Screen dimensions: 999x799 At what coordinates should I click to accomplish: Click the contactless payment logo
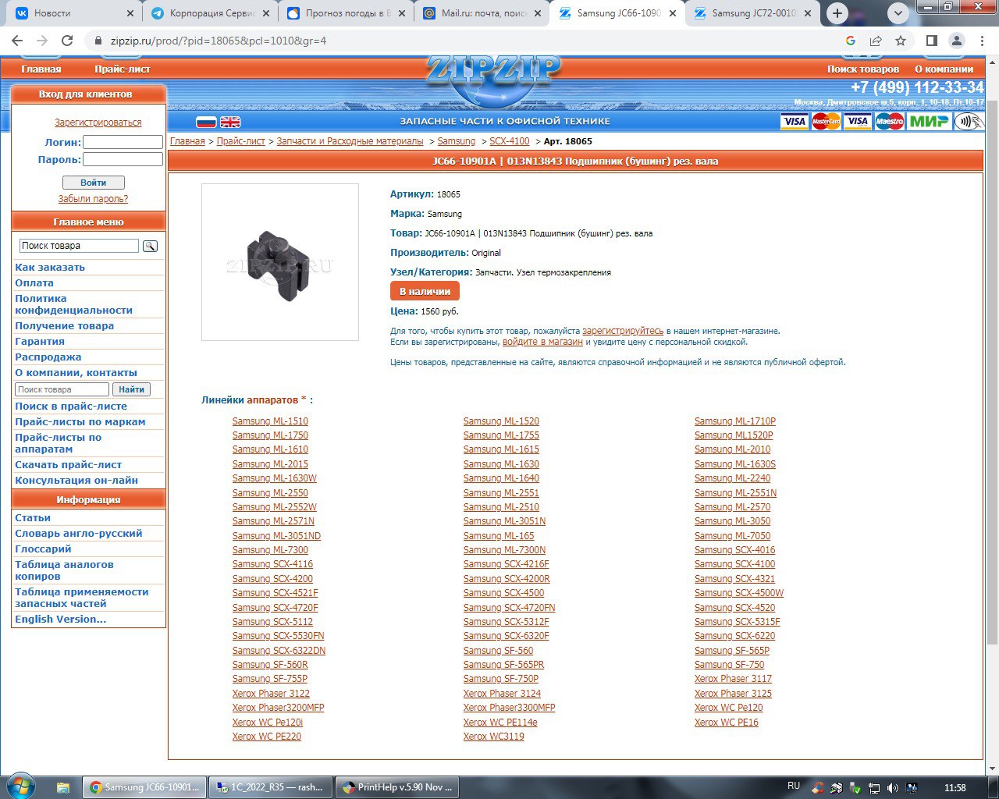coord(969,121)
